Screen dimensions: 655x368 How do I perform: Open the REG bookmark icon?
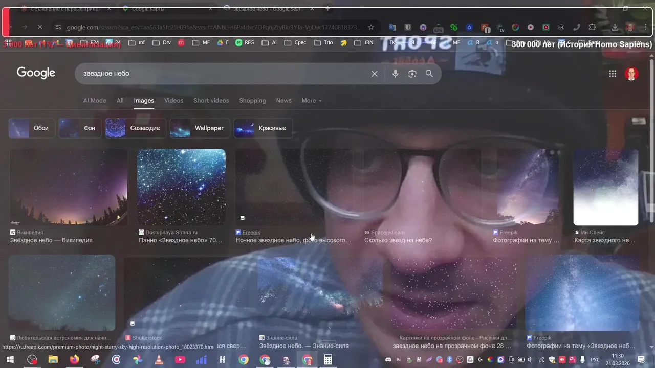click(x=245, y=43)
